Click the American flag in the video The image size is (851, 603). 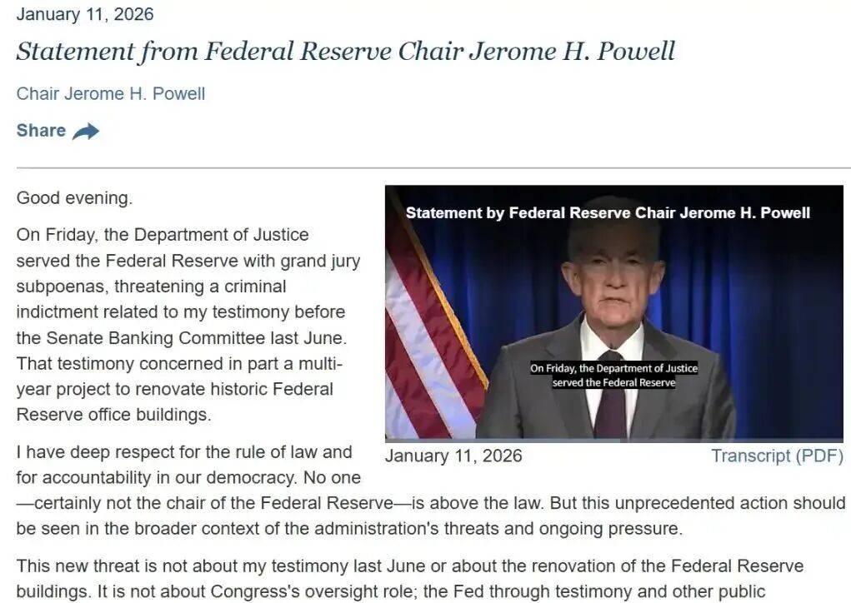click(x=425, y=333)
